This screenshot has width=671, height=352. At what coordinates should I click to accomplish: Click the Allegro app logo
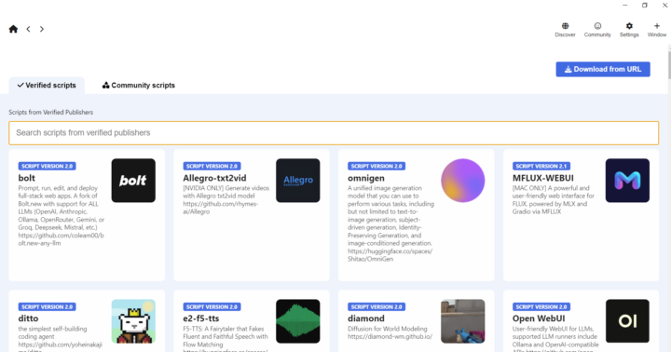[x=298, y=181]
